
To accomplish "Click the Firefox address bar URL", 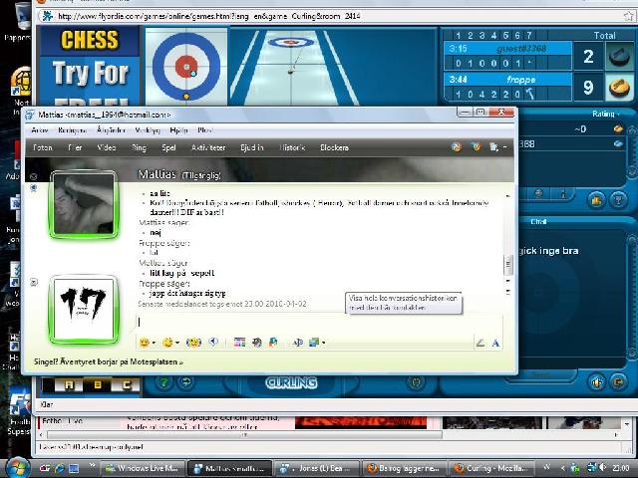I will [x=208, y=16].
